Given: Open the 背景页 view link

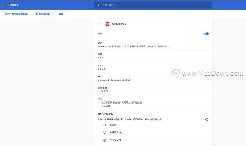Looking at the screenshot, I should [x=104, y=91].
